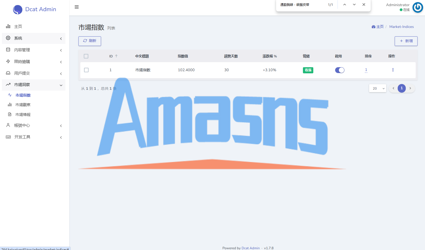Check the row 1 市場指數 checkbox
The width and height of the screenshot is (425, 250).
(86, 70)
